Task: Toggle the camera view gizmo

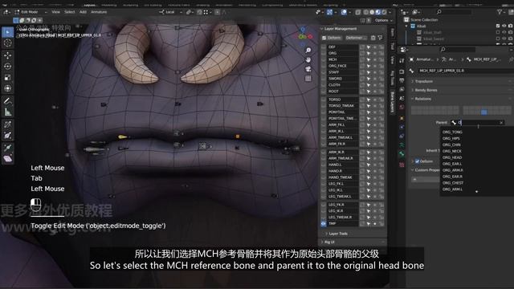Action: 308,69
